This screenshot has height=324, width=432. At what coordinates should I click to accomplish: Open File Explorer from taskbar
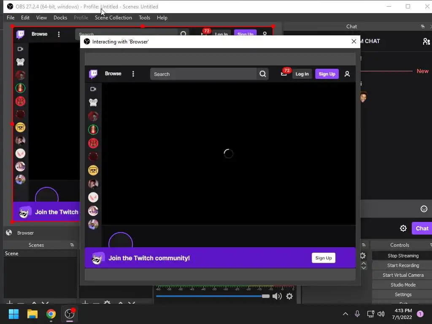pos(32,314)
